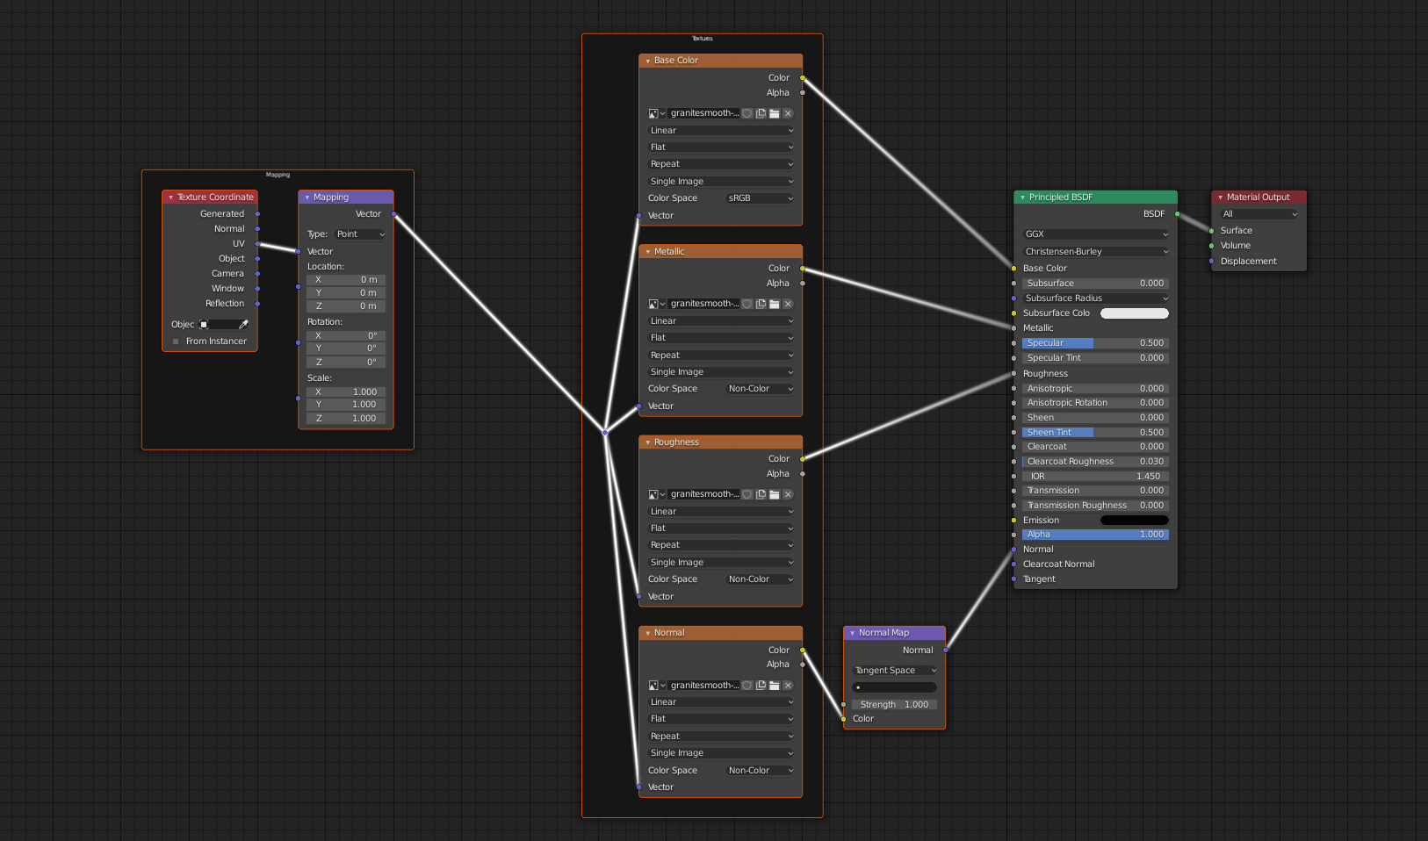Open the sRGB Color Space dropdown

(x=761, y=198)
